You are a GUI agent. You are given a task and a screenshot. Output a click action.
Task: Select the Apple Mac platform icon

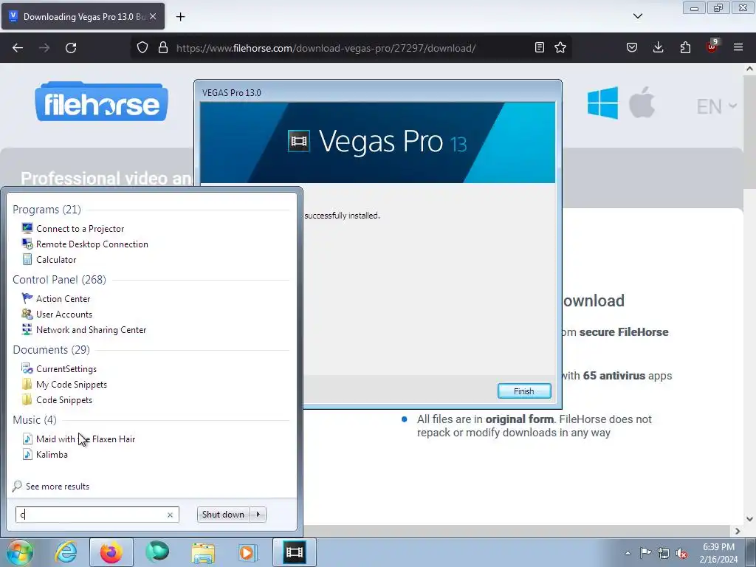pyautogui.click(x=642, y=102)
